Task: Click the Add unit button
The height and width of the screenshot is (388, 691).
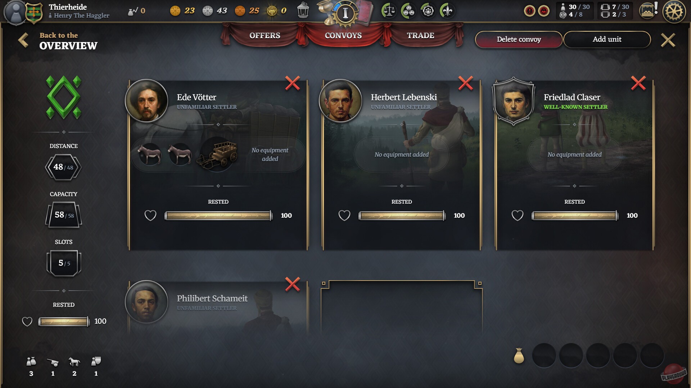Action: [607, 39]
